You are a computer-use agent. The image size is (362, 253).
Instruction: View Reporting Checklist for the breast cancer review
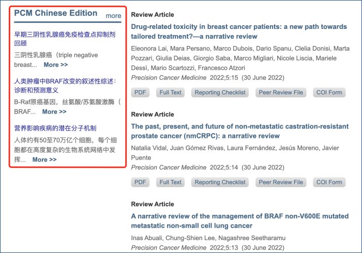tap(220, 92)
